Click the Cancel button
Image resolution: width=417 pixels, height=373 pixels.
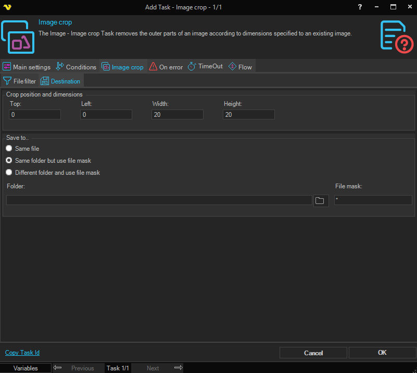(x=313, y=353)
